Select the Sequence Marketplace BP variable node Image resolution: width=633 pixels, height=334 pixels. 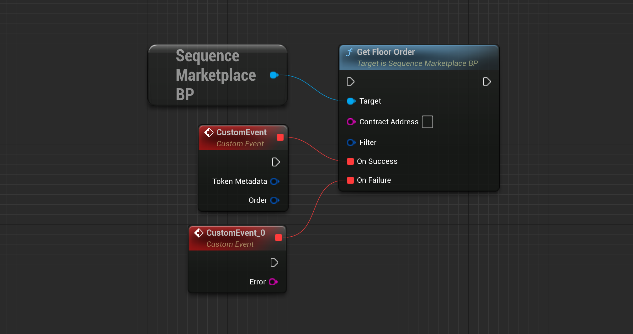pyautogui.click(x=218, y=75)
